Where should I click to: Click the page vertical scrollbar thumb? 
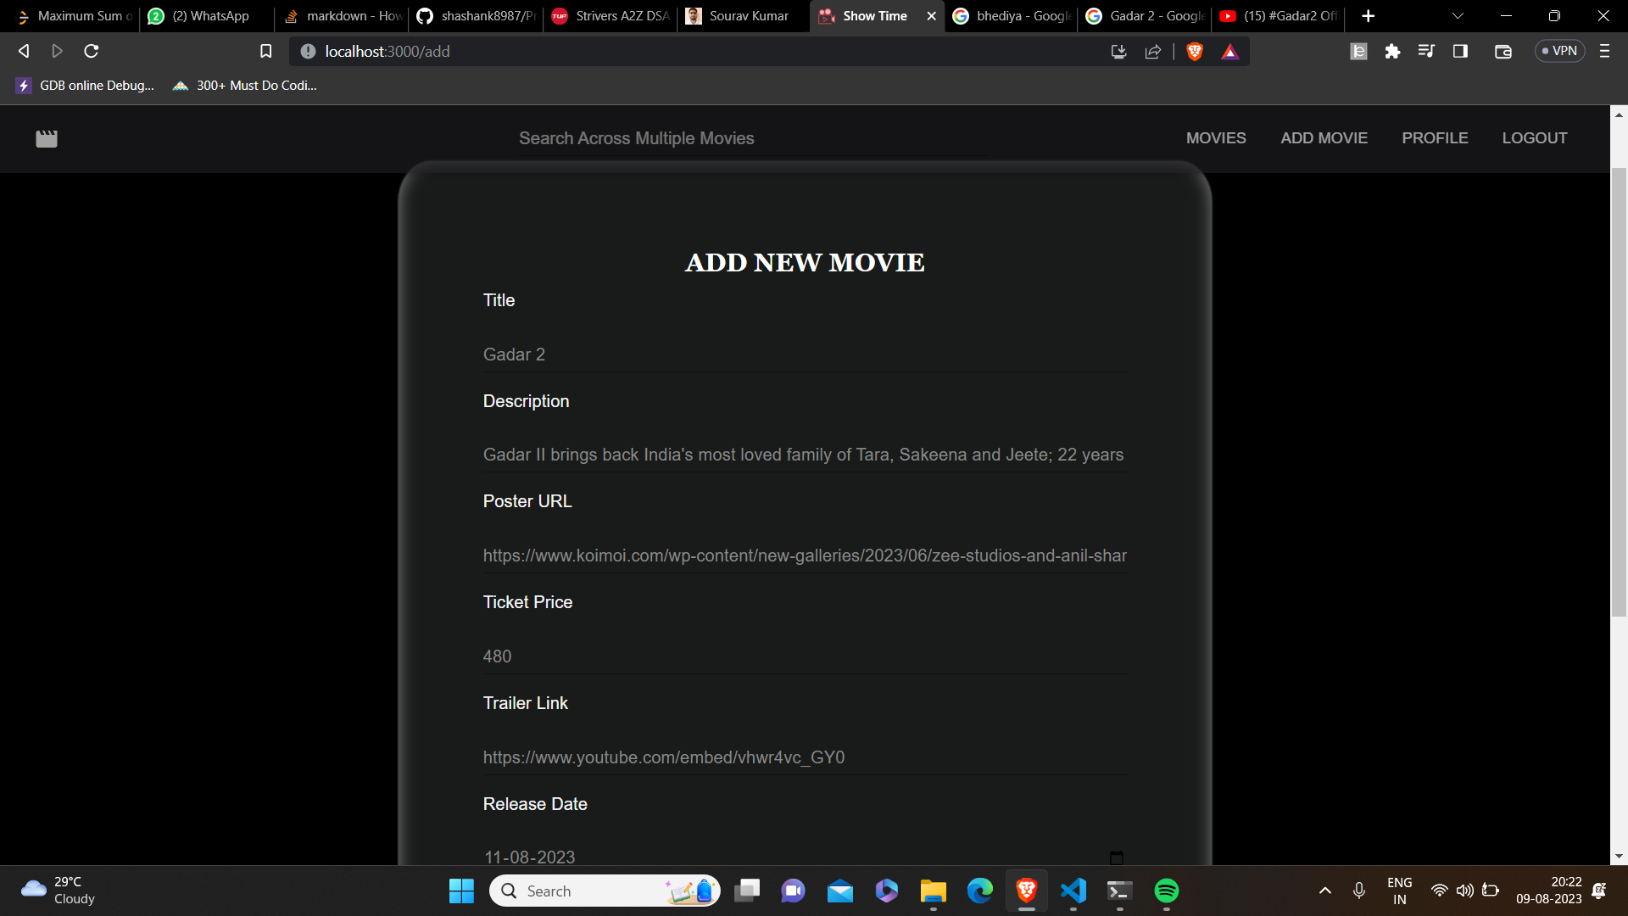(1618, 390)
